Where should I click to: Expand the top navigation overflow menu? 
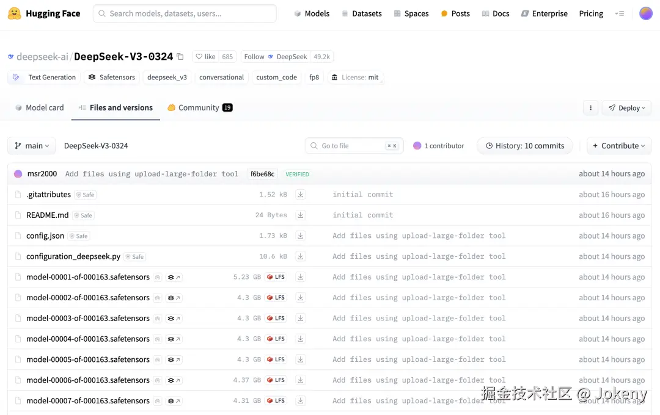coord(619,13)
